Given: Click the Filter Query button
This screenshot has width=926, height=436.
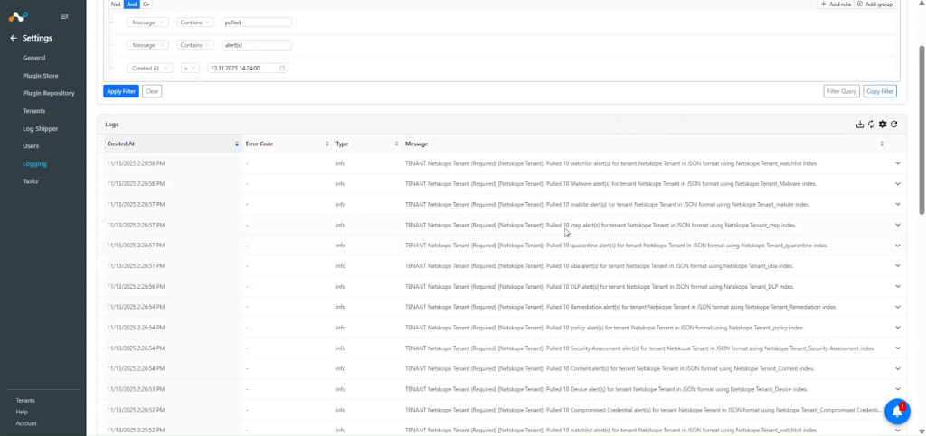Looking at the screenshot, I should click(842, 91).
